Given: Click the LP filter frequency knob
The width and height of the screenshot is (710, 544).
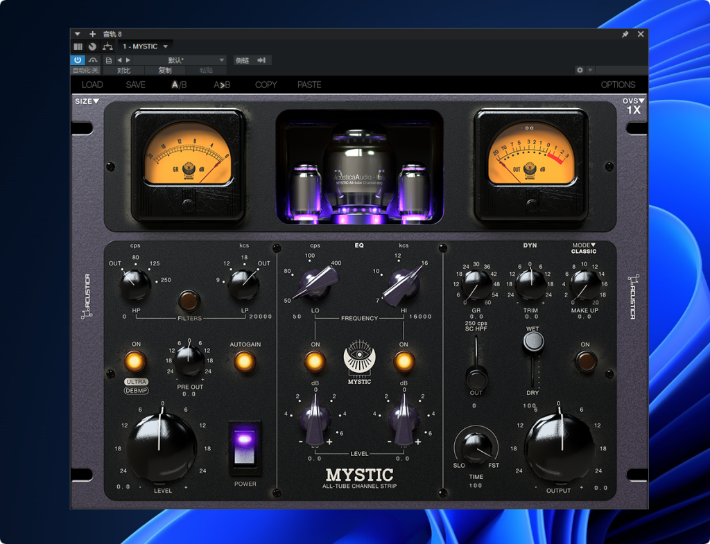Looking at the screenshot, I should point(243,285).
